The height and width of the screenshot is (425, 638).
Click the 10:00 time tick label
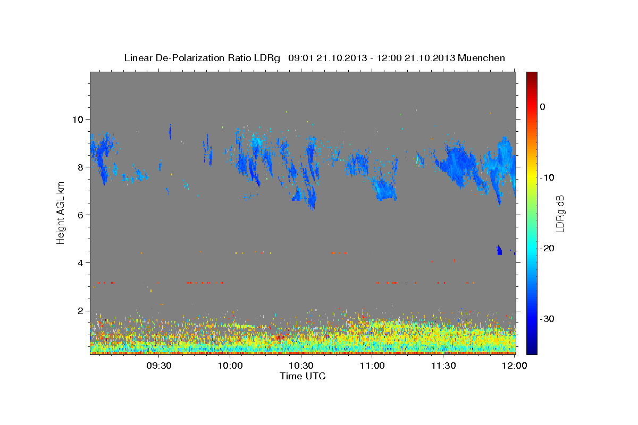pos(230,365)
